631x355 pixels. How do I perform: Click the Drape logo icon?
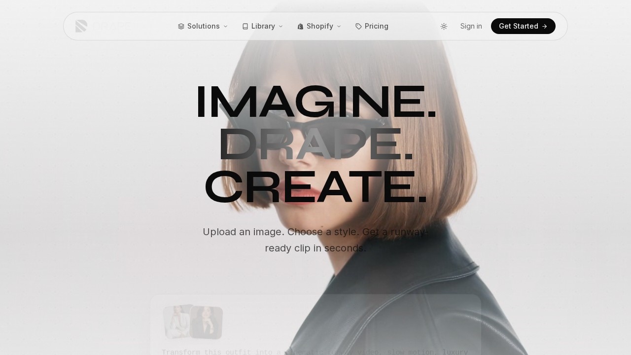[81, 26]
